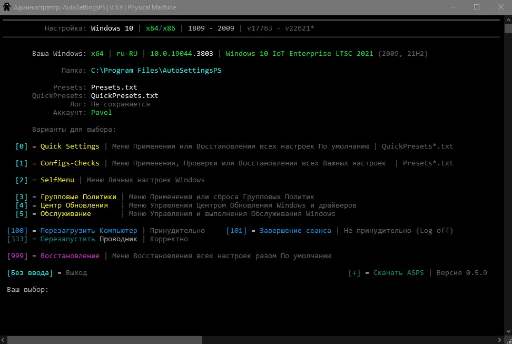Close the AutoSettingsPS console window

(x=500, y=7)
